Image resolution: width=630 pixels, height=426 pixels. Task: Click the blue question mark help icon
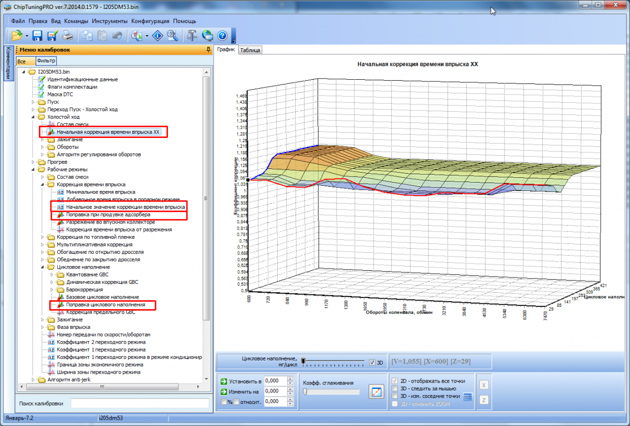coord(222,36)
